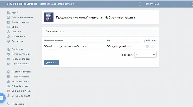Click the Геймификация gamepad icon
The width and height of the screenshot is (193, 107).
click(x=8, y=86)
